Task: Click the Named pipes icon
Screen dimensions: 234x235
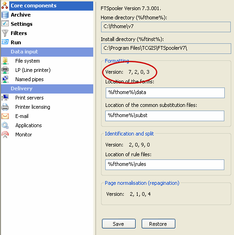Action: [5, 79]
